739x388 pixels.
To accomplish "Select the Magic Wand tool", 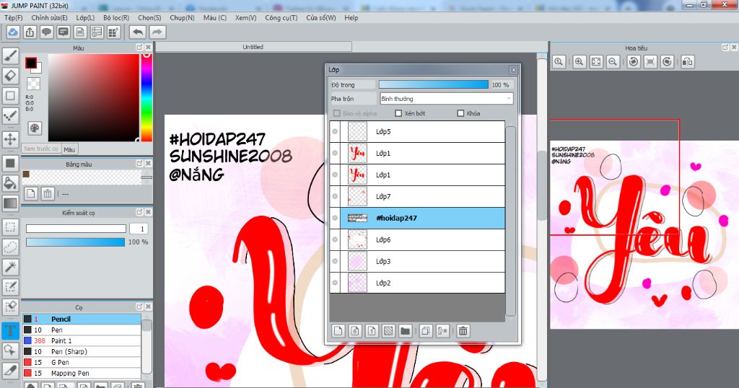I will [10, 267].
